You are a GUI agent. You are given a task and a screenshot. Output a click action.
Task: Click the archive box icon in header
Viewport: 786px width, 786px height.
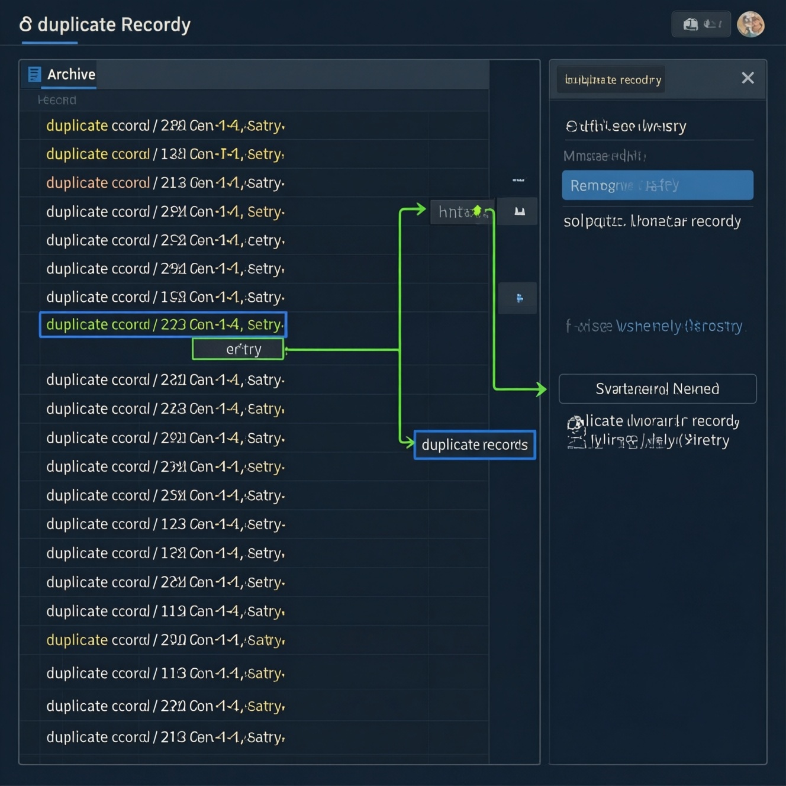[x=691, y=24]
